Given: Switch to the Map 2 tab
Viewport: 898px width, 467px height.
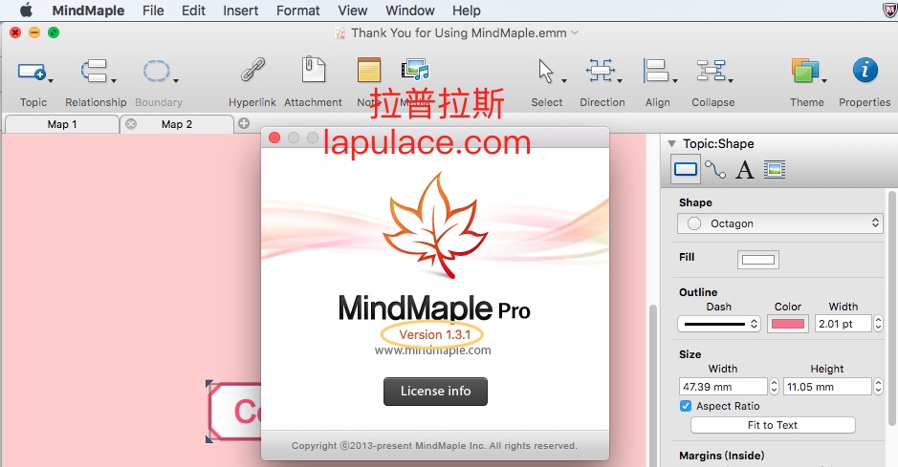Looking at the screenshot, I should pos(177,124).
